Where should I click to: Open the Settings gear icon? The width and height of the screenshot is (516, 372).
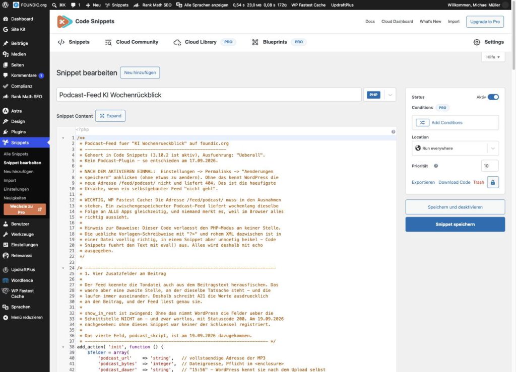(477, 42)
